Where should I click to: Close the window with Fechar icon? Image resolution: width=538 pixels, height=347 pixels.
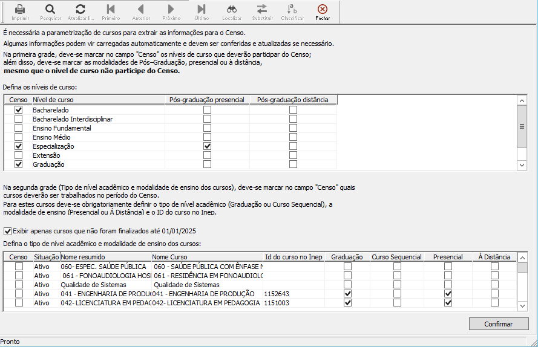pyautogui.click(x=323, y=9)
